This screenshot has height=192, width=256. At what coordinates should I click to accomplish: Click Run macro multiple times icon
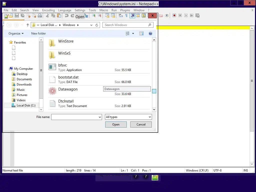point(192,15)
